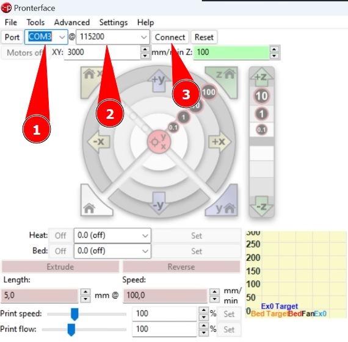Toggle the Bed Off button
Image resolution: width=348 pixels, height=342 pixels.
point(60,251)
